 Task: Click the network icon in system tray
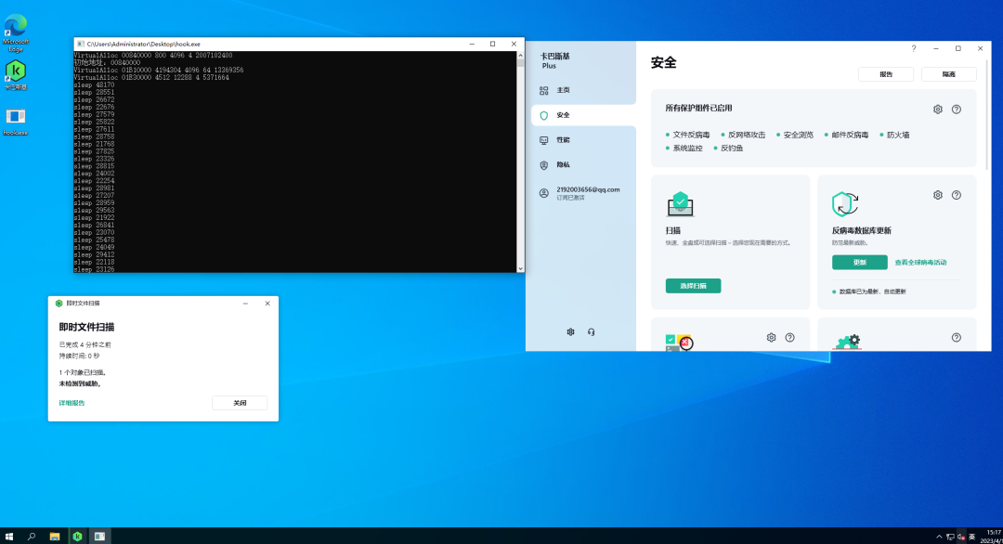(950, 537)
